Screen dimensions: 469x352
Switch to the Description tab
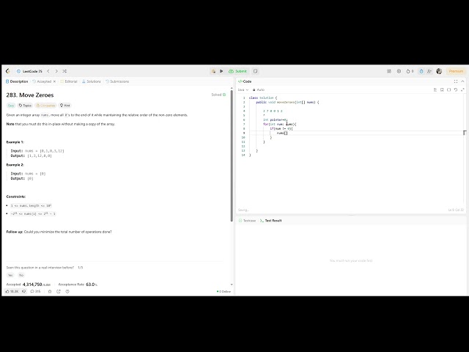(17, 81)
